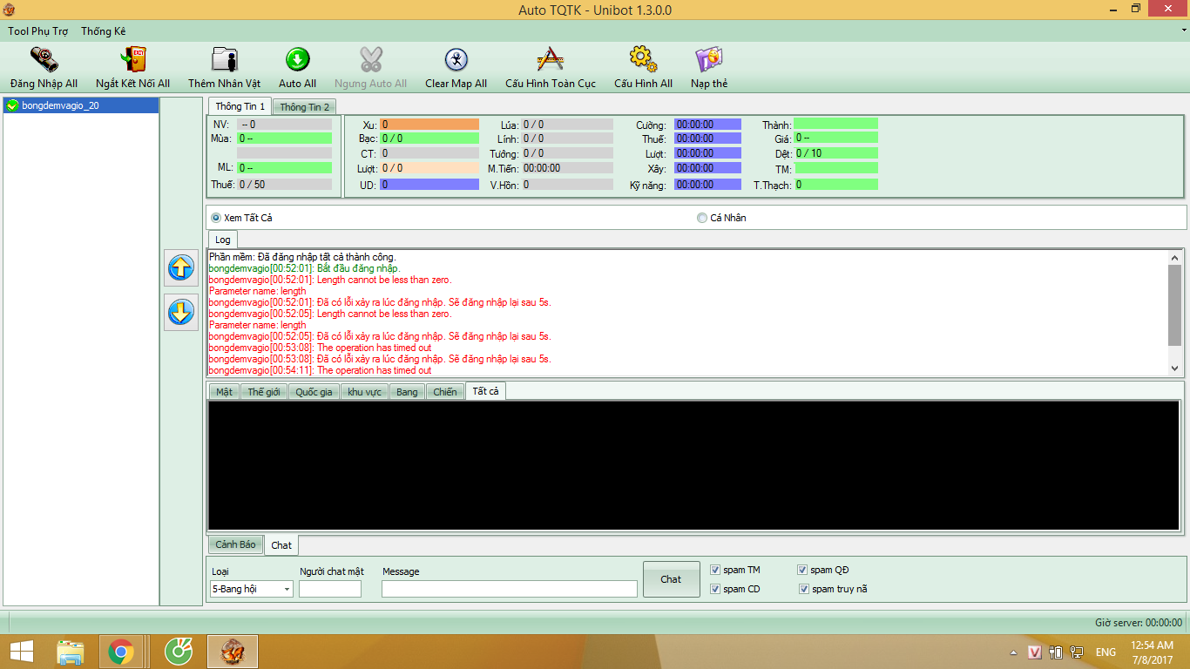The height and width of the screenshot is (669, 1190).
Task: Switch to Quốc gia chat tab
Action: (314, 392)
